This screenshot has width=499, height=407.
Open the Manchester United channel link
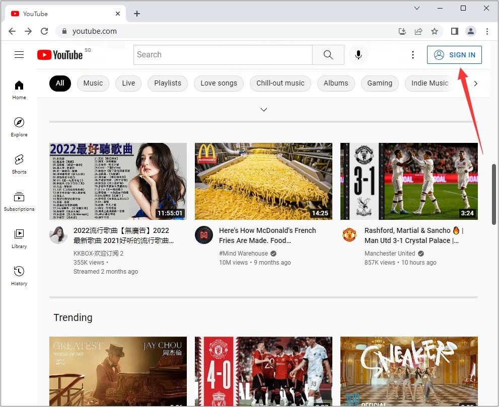(390, 253)
